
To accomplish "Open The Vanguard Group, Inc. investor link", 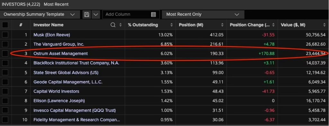I will pos(59,44).
